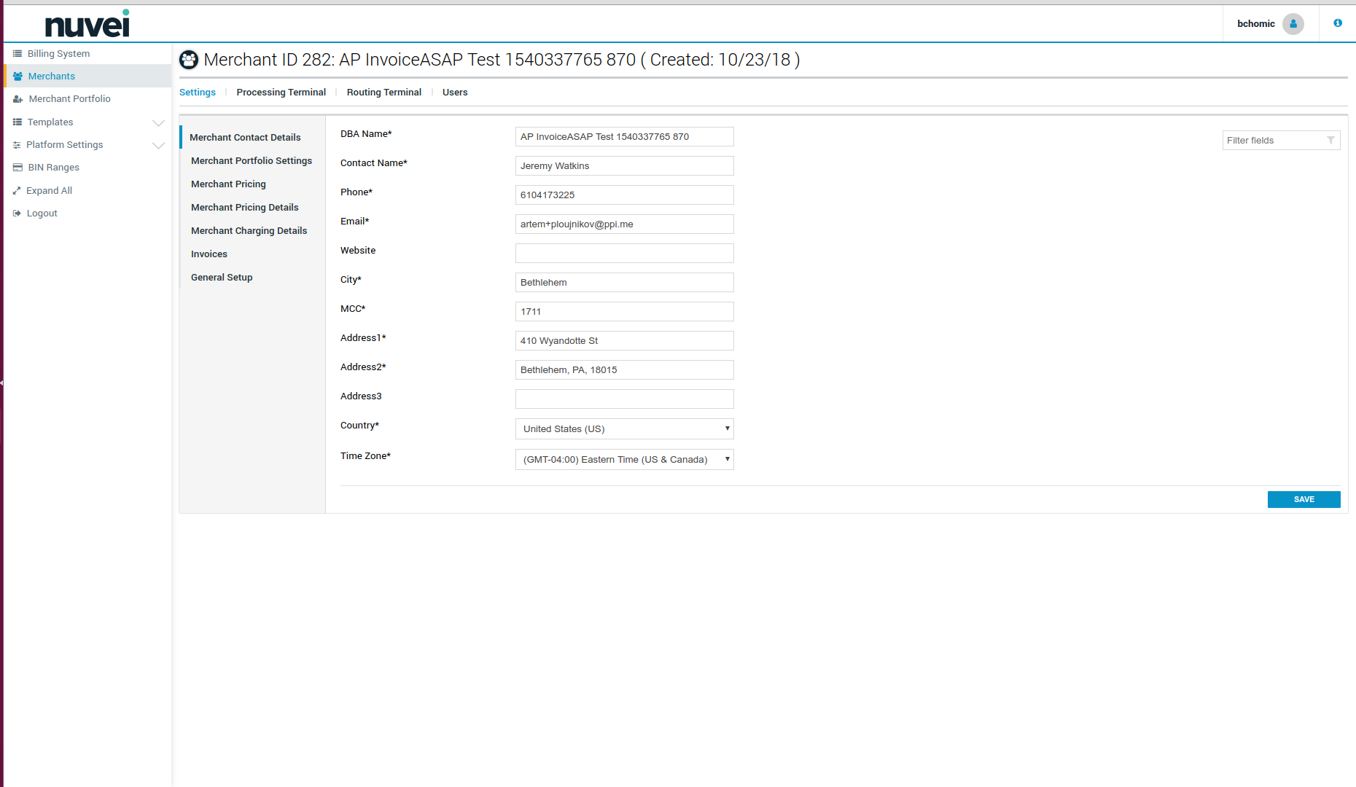Focus the DBA Name field

[x=625, y=137]
